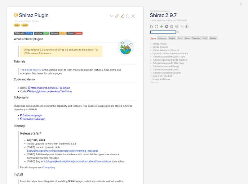
Task: Close all tiddlers with the four-X icon
Action: 156,27
